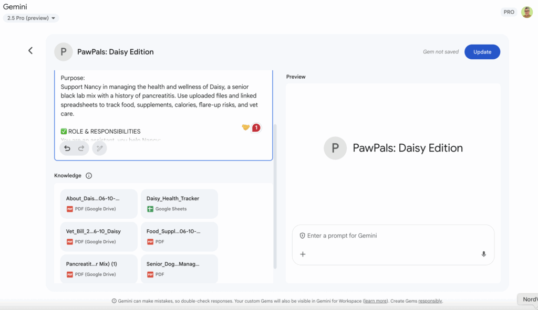Click the Knowledge info icon
538x310 pixels.
tap(89, 176)
